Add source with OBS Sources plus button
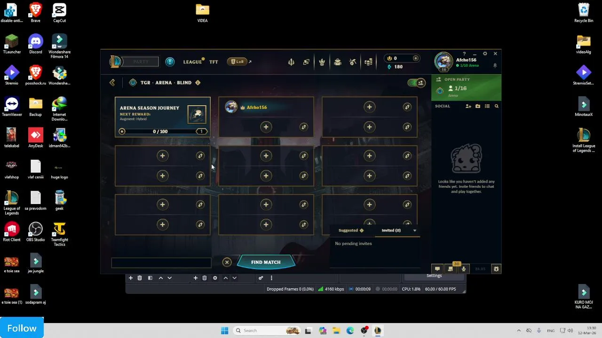The height and width of the screenshot is (338, 602). pyautogui.click(x=195, y=278)
